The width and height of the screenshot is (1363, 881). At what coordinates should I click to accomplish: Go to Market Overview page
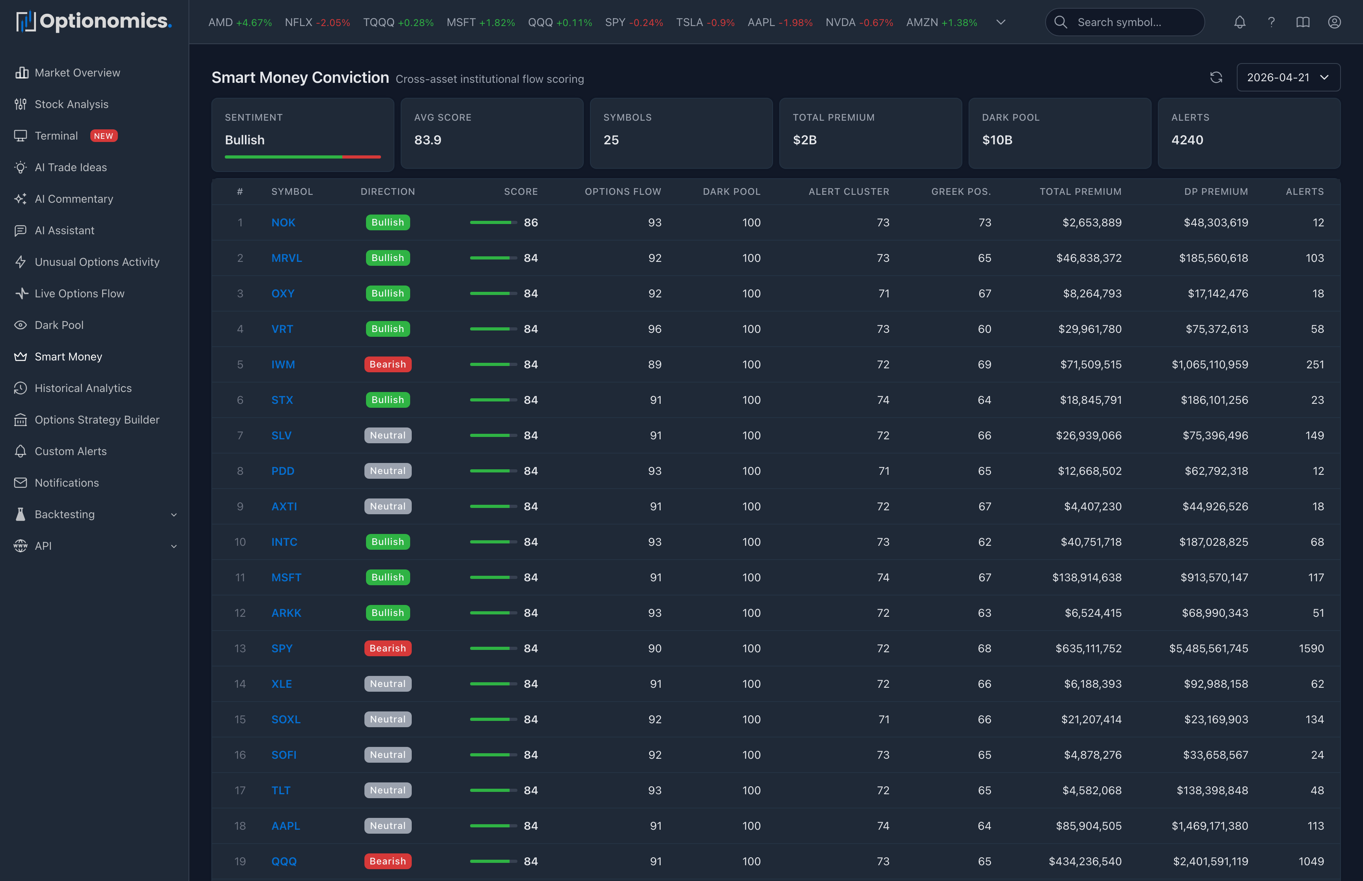[x=78, y=73]
